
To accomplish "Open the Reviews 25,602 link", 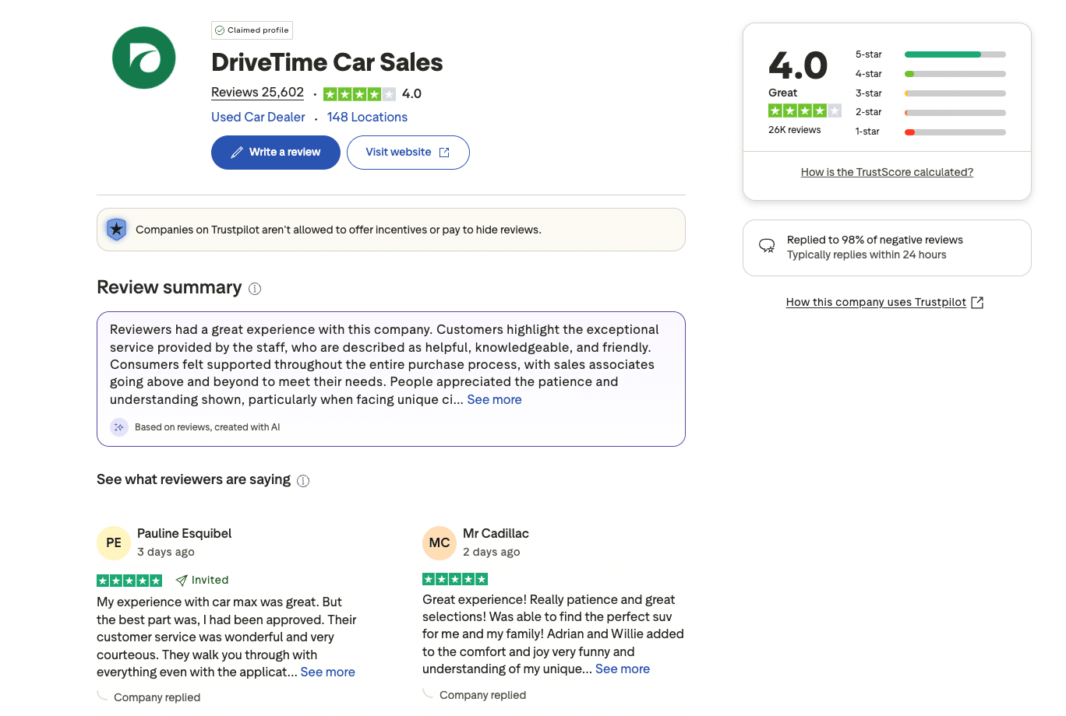I will pos(257,92).
